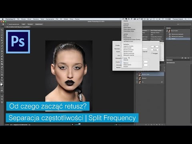
Task: Hide the Warstwa 1 kopia layer
Action: (137, 74)
